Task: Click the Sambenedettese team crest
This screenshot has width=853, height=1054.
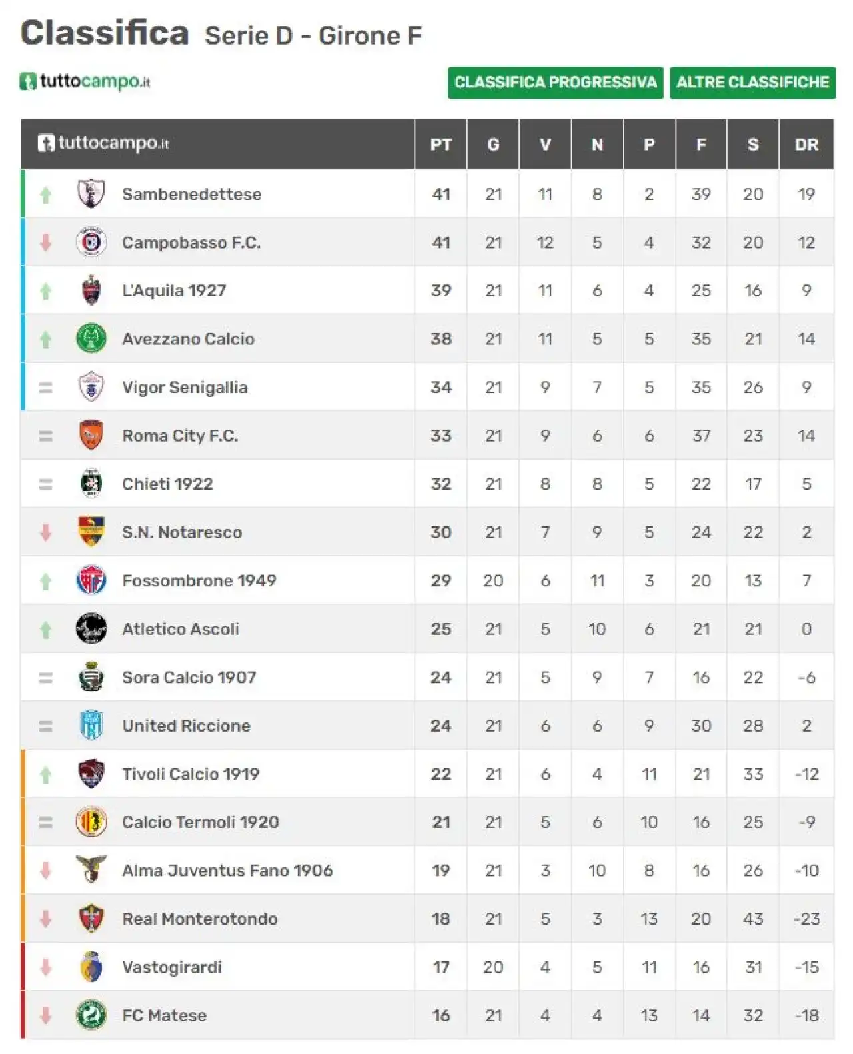Action: pyautogui.click(x=91, y=194)
